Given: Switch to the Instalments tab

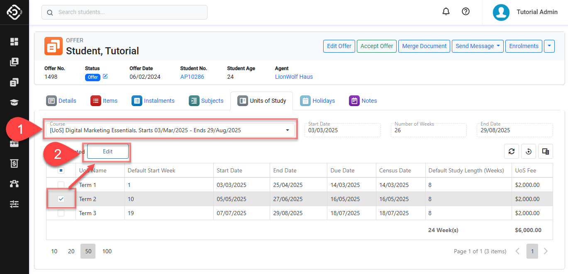Looking at the screenshot, I should click(154, 101).
